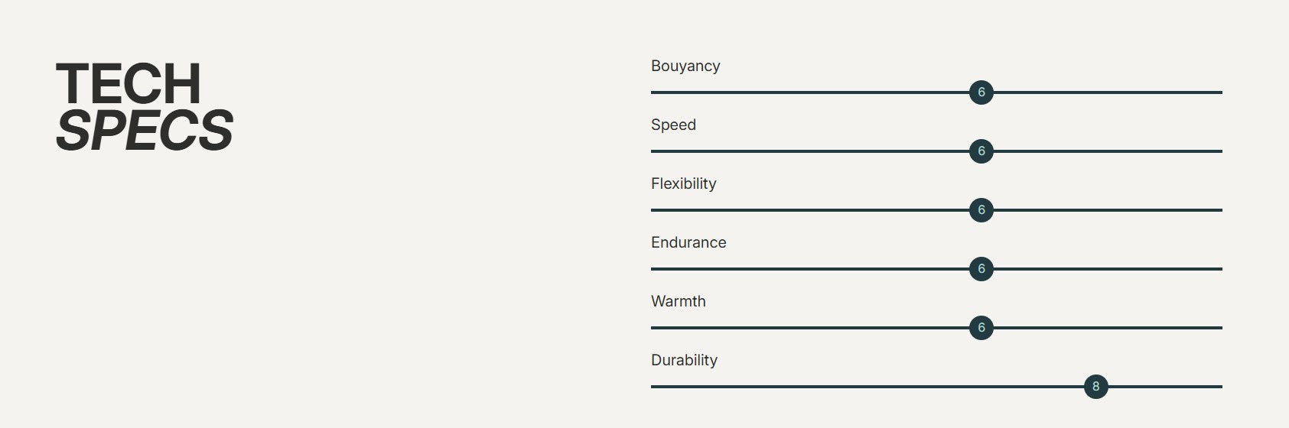
Task: Click the Speed track left of the knob
Action: point(811,151)
